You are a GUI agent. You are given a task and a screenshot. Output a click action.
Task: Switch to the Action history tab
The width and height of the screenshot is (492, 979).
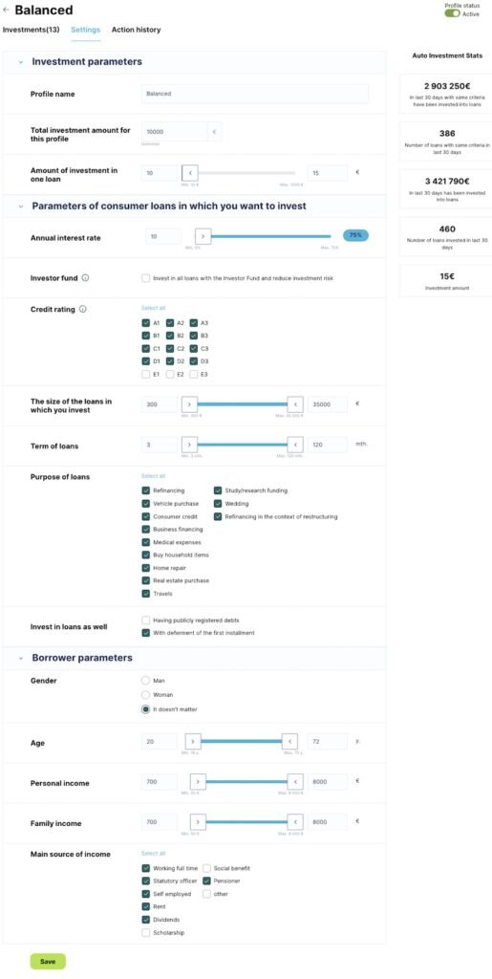[x=136, y=30]
